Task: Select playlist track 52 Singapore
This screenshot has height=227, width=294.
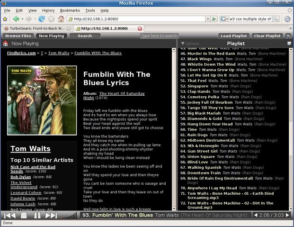Action: (x=215, y=86)
